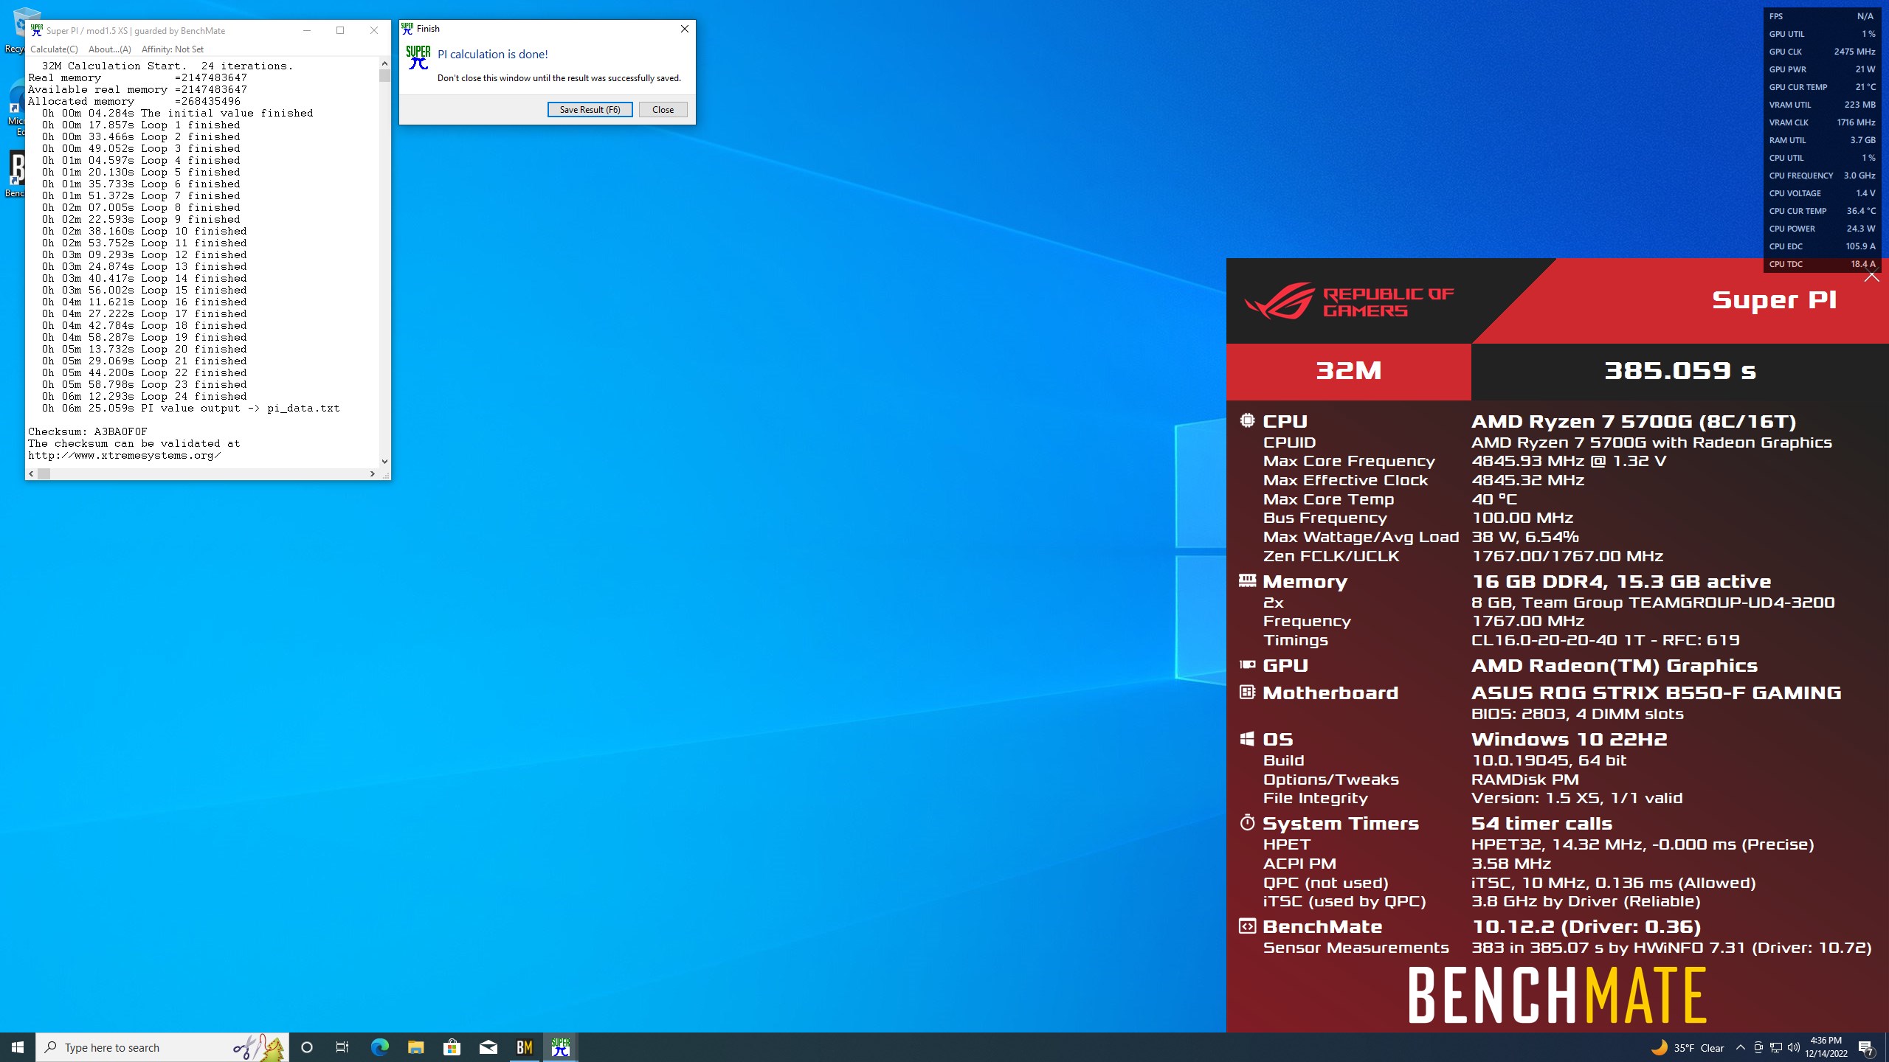Click the 385.059 s result time
Screen dimensions: 1889x1062
click(1680, 370)
